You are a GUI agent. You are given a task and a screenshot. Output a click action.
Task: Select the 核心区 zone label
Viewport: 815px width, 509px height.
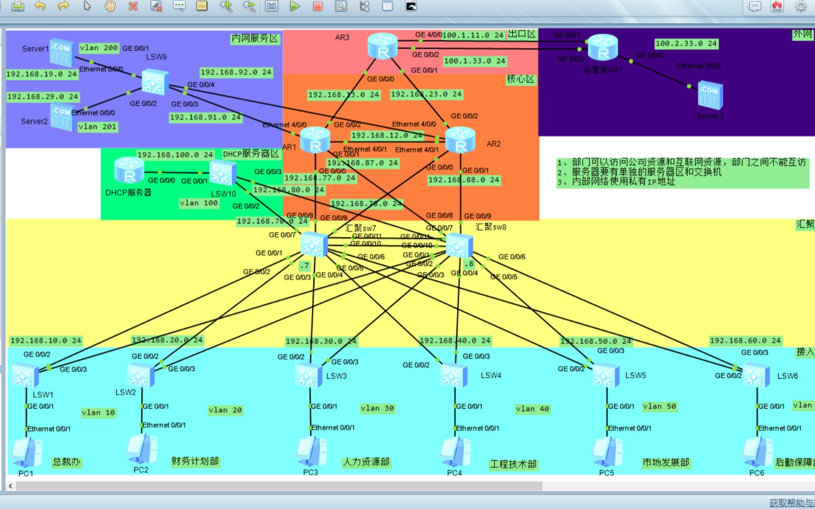(x=521, y=79)
